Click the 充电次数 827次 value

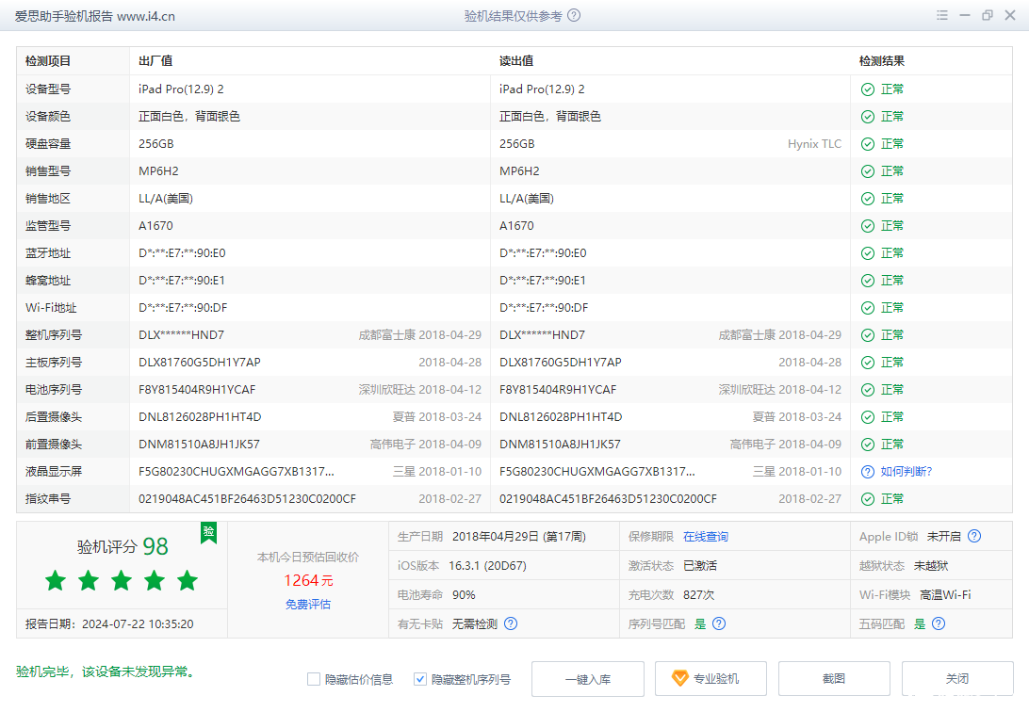[x=698, y=594]
